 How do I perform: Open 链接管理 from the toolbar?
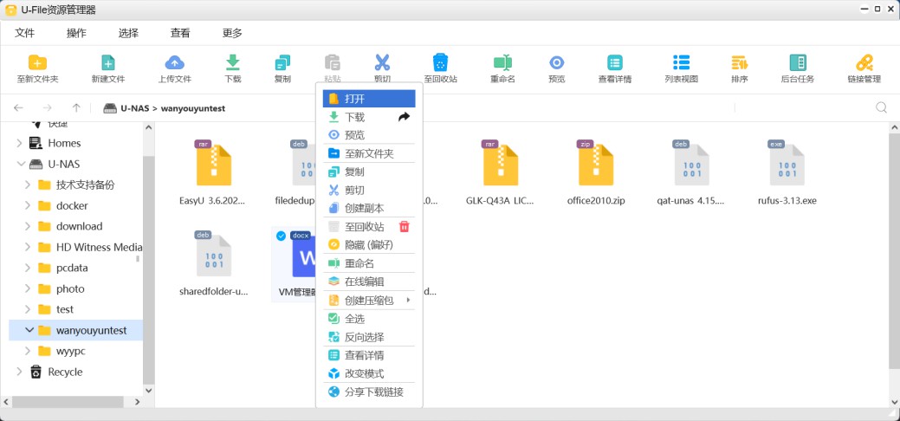click(x=864, y=62)
